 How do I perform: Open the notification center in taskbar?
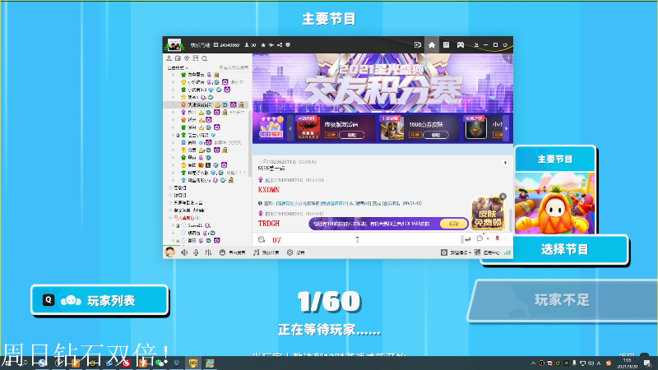[648, 363]
